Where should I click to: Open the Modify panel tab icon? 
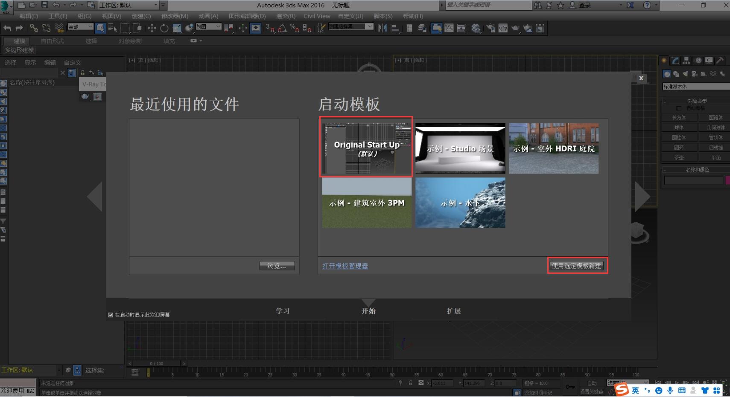pyautogui.click(x=675, y=61)
